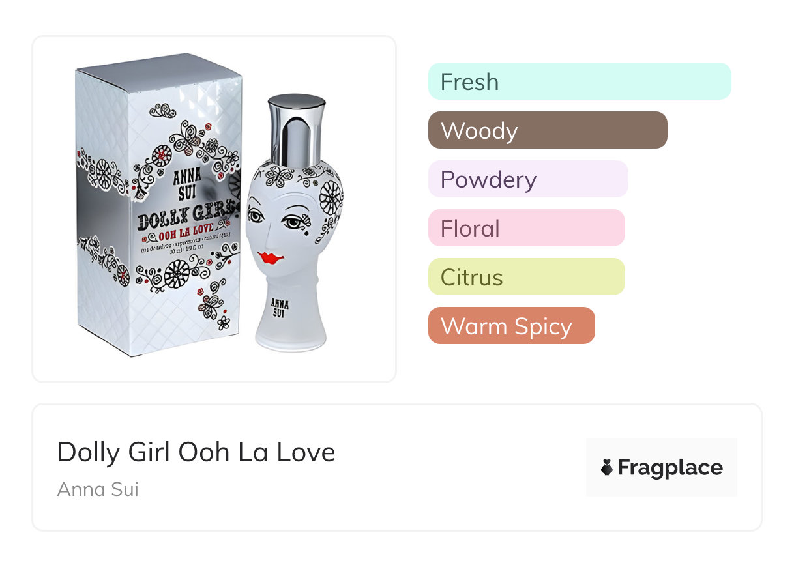Click the Fragplace logo badge
This screenshot has height=563, width=794.
[661, 467]
